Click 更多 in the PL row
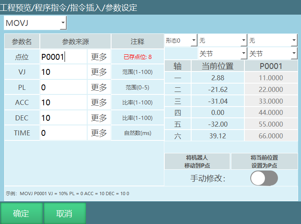 (x=99, y=87)
